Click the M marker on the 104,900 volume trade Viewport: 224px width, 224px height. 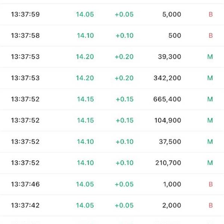pyautogui.click(x=210, y=120)
